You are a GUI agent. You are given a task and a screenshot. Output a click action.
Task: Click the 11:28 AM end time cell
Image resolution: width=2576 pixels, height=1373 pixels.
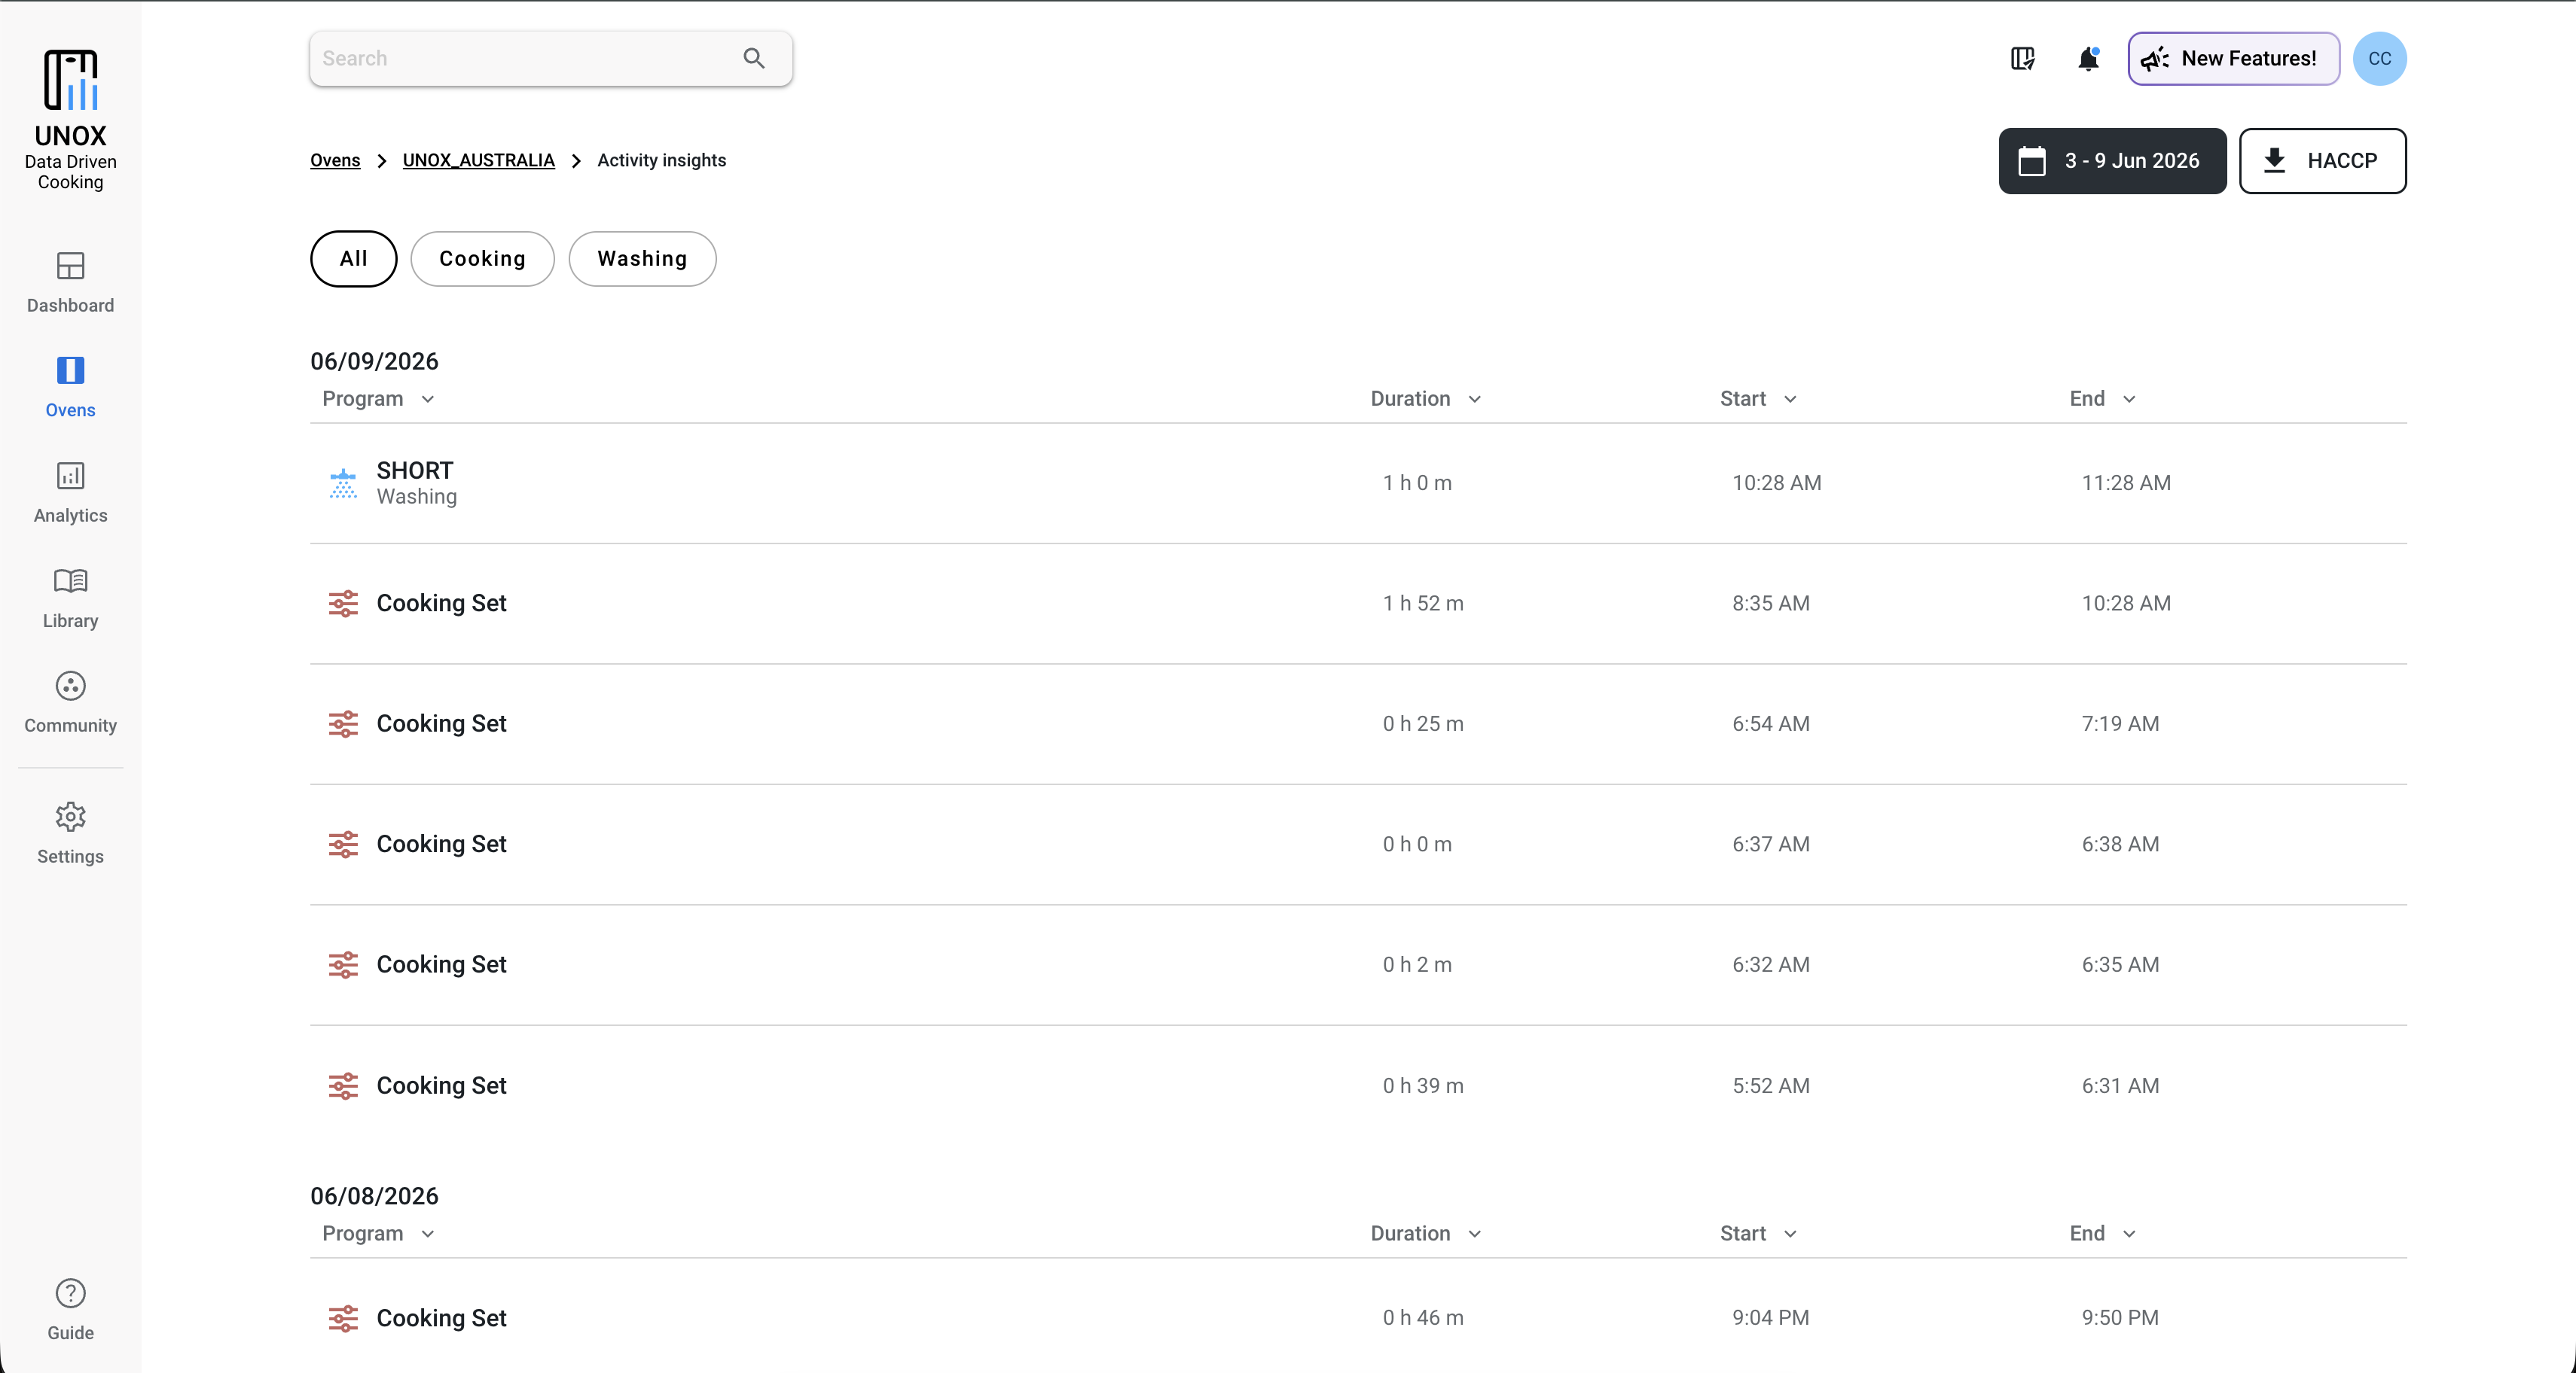click(x=2126, y=483)
